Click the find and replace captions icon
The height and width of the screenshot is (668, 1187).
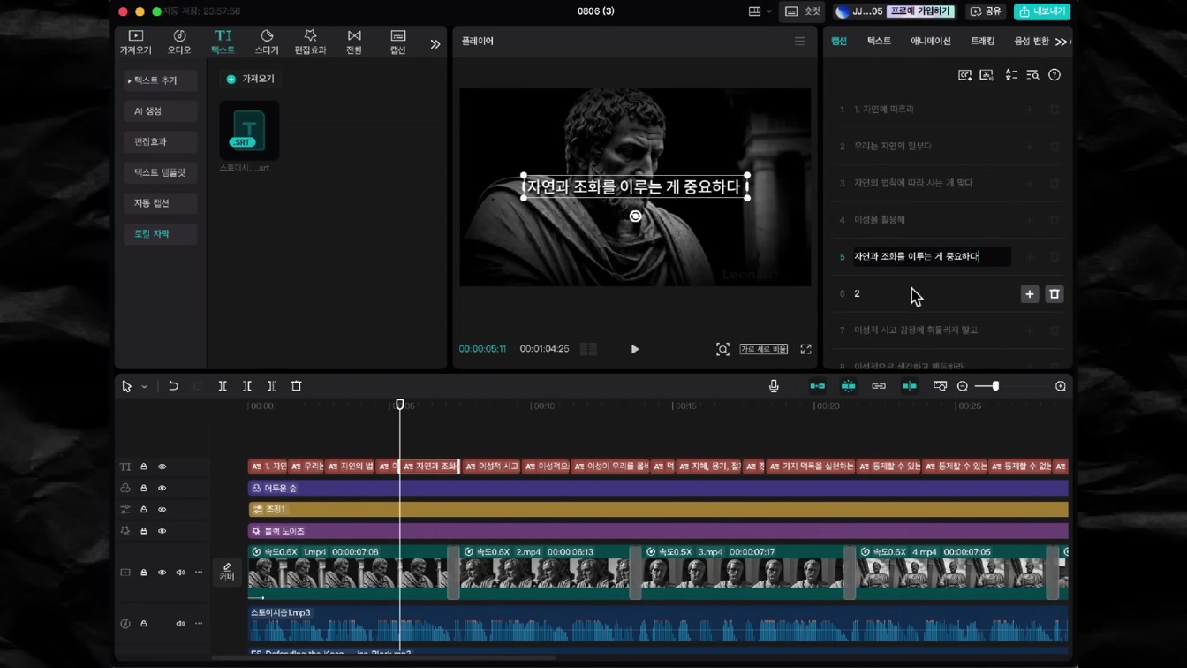tap(1032, 75)
